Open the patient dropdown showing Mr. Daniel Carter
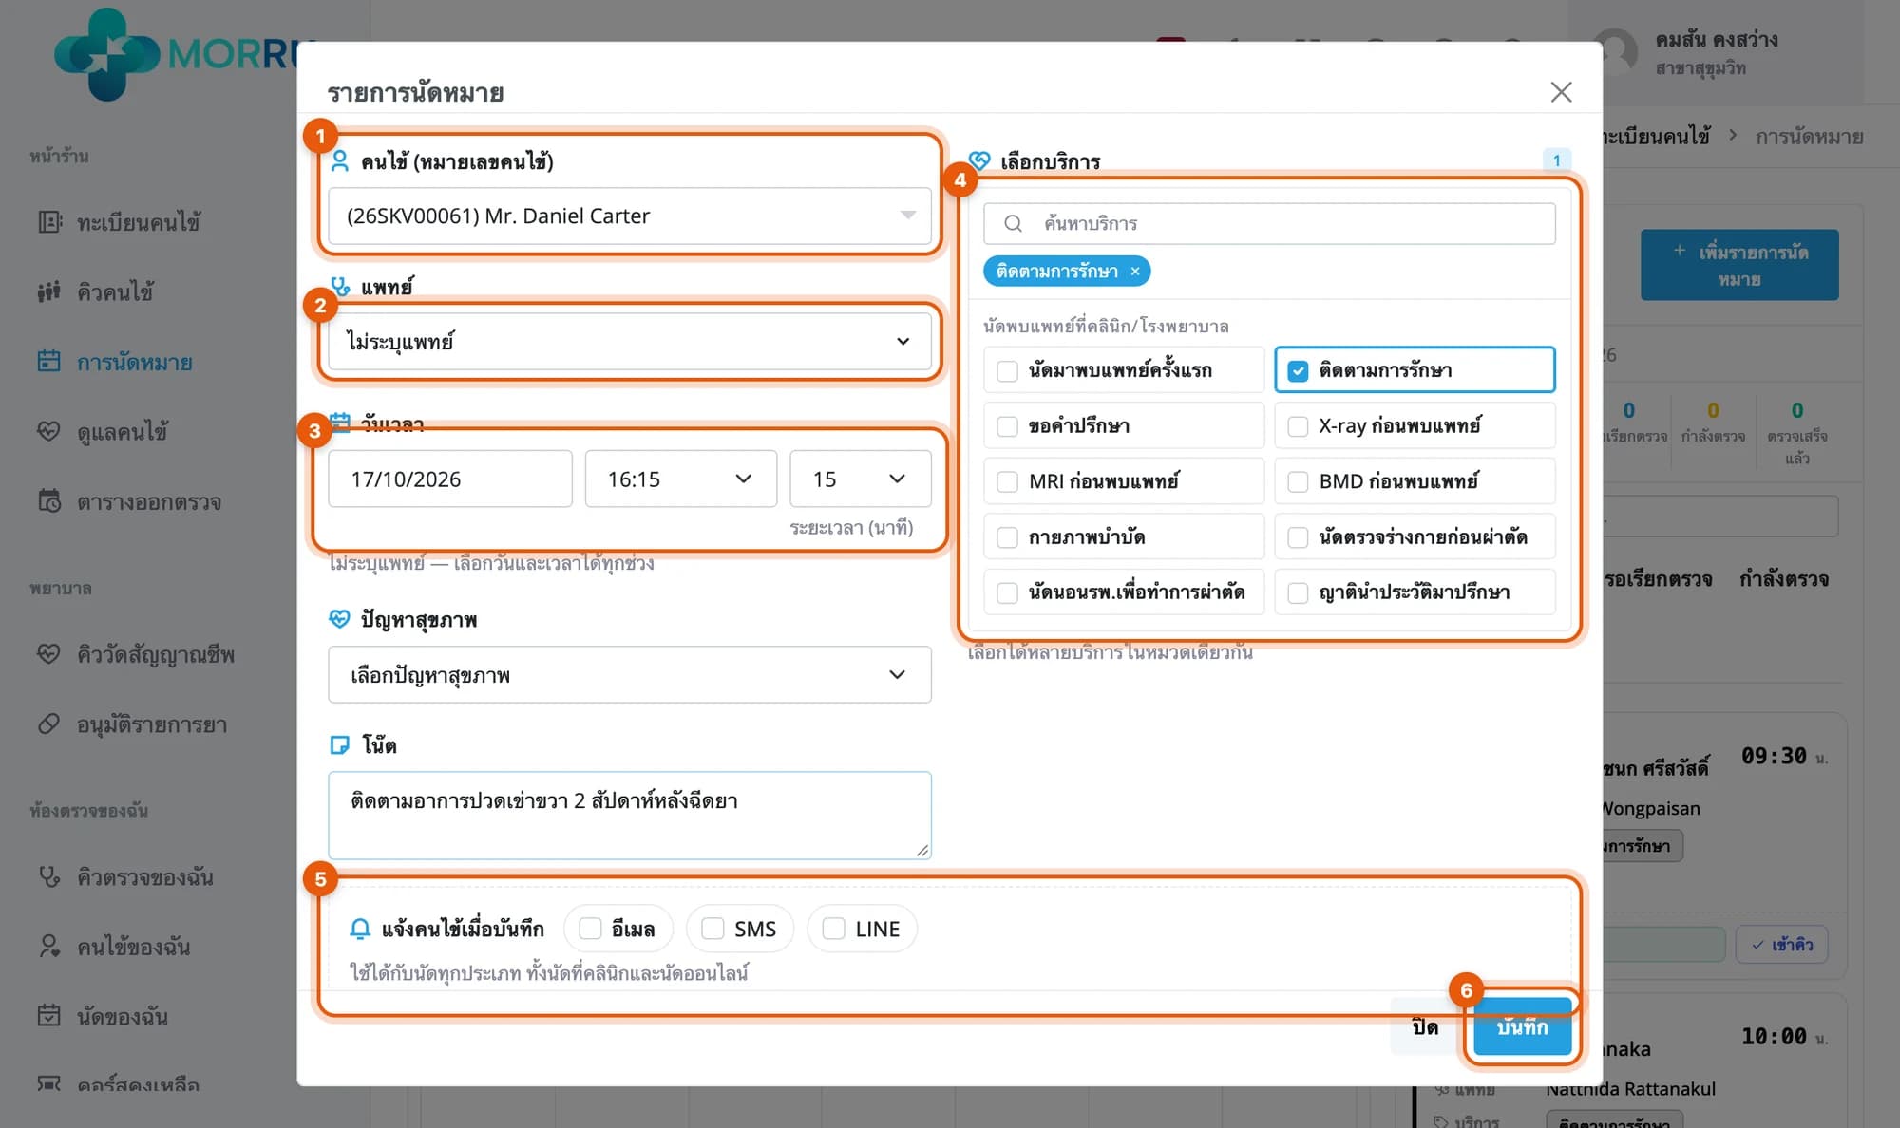The height and width of the screenshot is (1128, 1900). pos(630,216)
